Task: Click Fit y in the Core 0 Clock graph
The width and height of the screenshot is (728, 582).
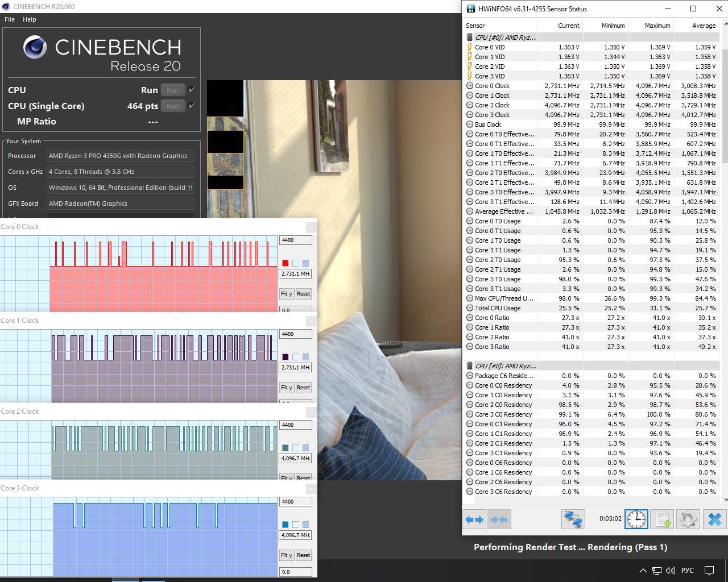Action: pyautogui.click(x=287, y=294)
